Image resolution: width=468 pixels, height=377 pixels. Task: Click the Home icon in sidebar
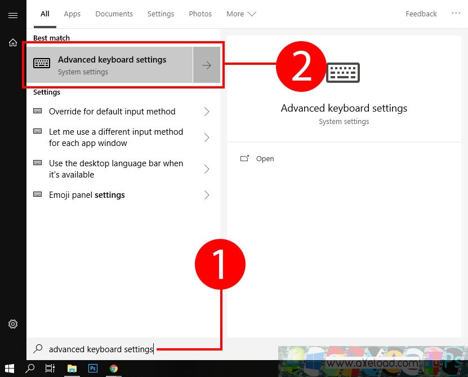coord(13,43)
